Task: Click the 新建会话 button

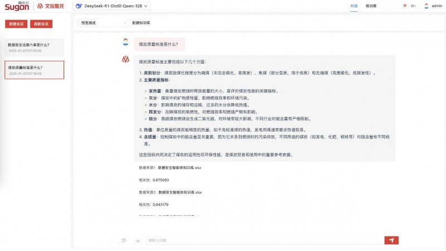Action: coord(16,24)
